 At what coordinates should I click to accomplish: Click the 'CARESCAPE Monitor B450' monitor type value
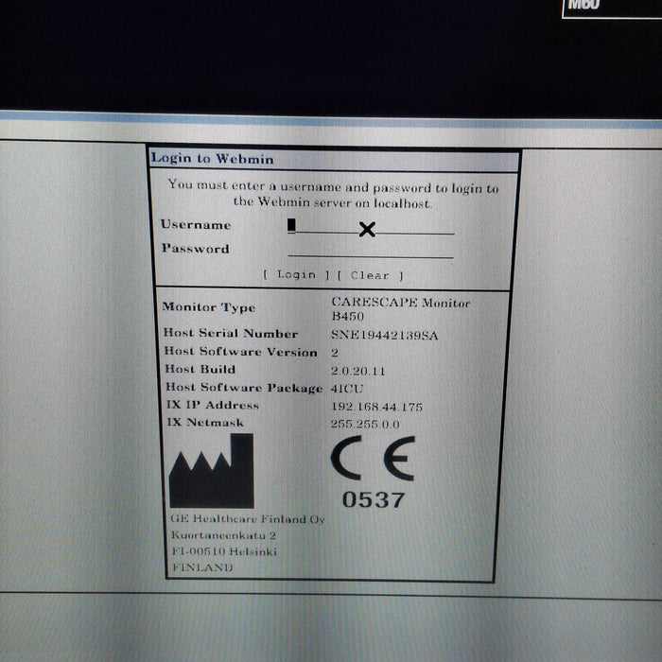pyautogui.click(x=400, y=309)
